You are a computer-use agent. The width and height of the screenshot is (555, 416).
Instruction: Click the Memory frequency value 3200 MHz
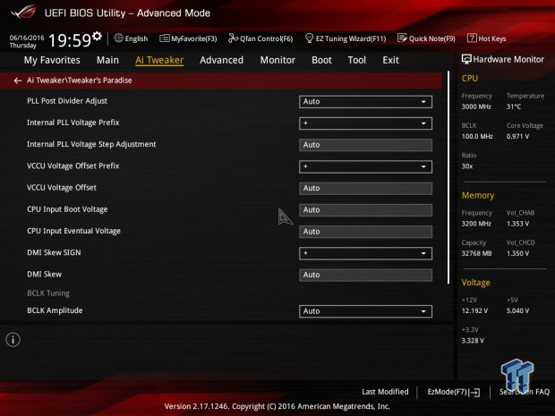[x=476, y=224]
